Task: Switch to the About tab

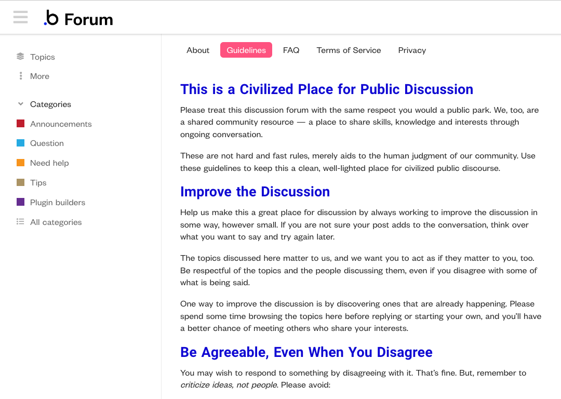Action: pos(198,50)
